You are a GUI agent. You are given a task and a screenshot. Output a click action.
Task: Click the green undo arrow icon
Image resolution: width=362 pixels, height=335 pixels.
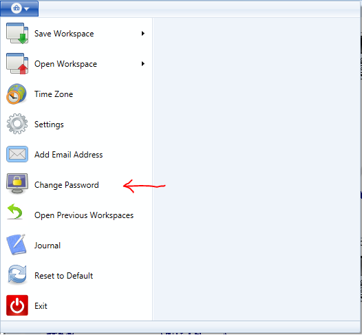click(15, 212)
